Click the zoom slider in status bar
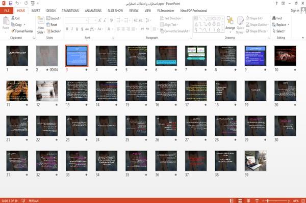Screen dimensions: 306x203 276,200
